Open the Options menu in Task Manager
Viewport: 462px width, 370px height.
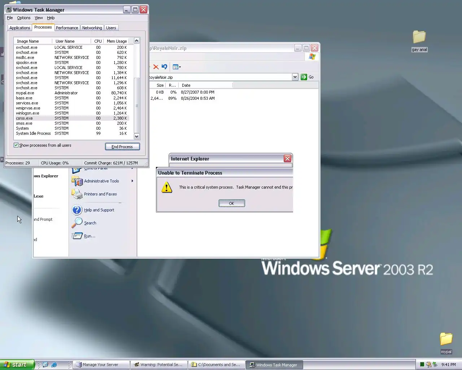coord(24,18)
